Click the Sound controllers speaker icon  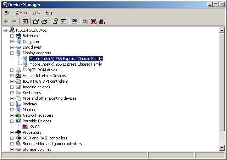[x=18, y=144]
